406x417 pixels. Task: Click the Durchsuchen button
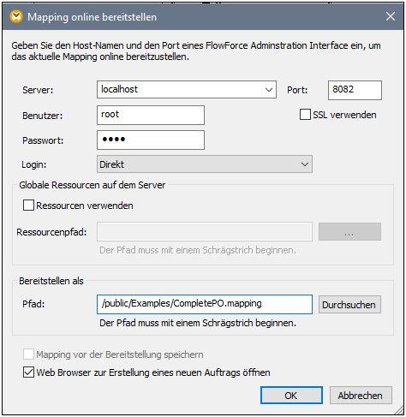[x=349, y=304]
